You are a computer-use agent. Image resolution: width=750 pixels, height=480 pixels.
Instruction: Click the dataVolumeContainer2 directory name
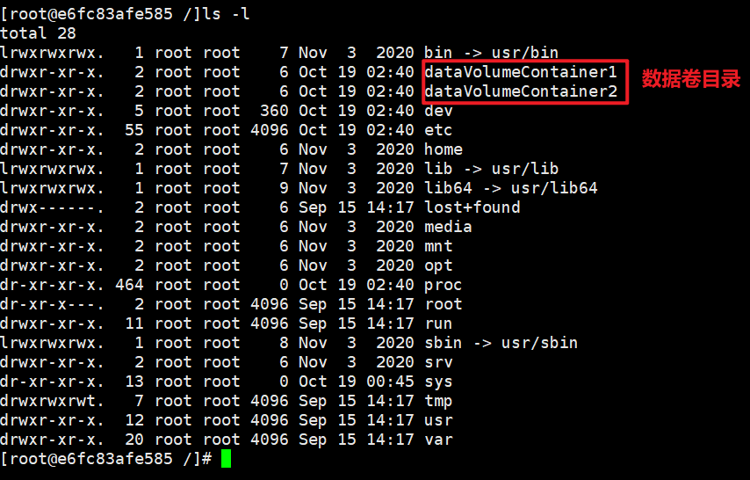tap(521, 91)
